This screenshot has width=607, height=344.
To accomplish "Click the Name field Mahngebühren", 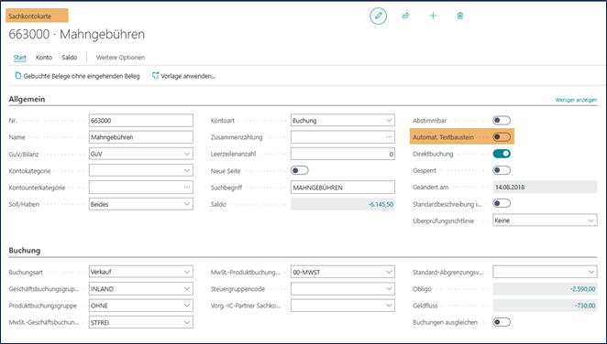I will pyautogui.click(x=141, y=137).
